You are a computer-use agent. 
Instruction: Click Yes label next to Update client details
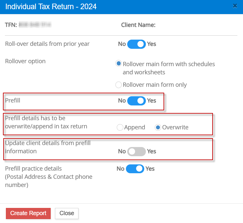coord(151,152)
